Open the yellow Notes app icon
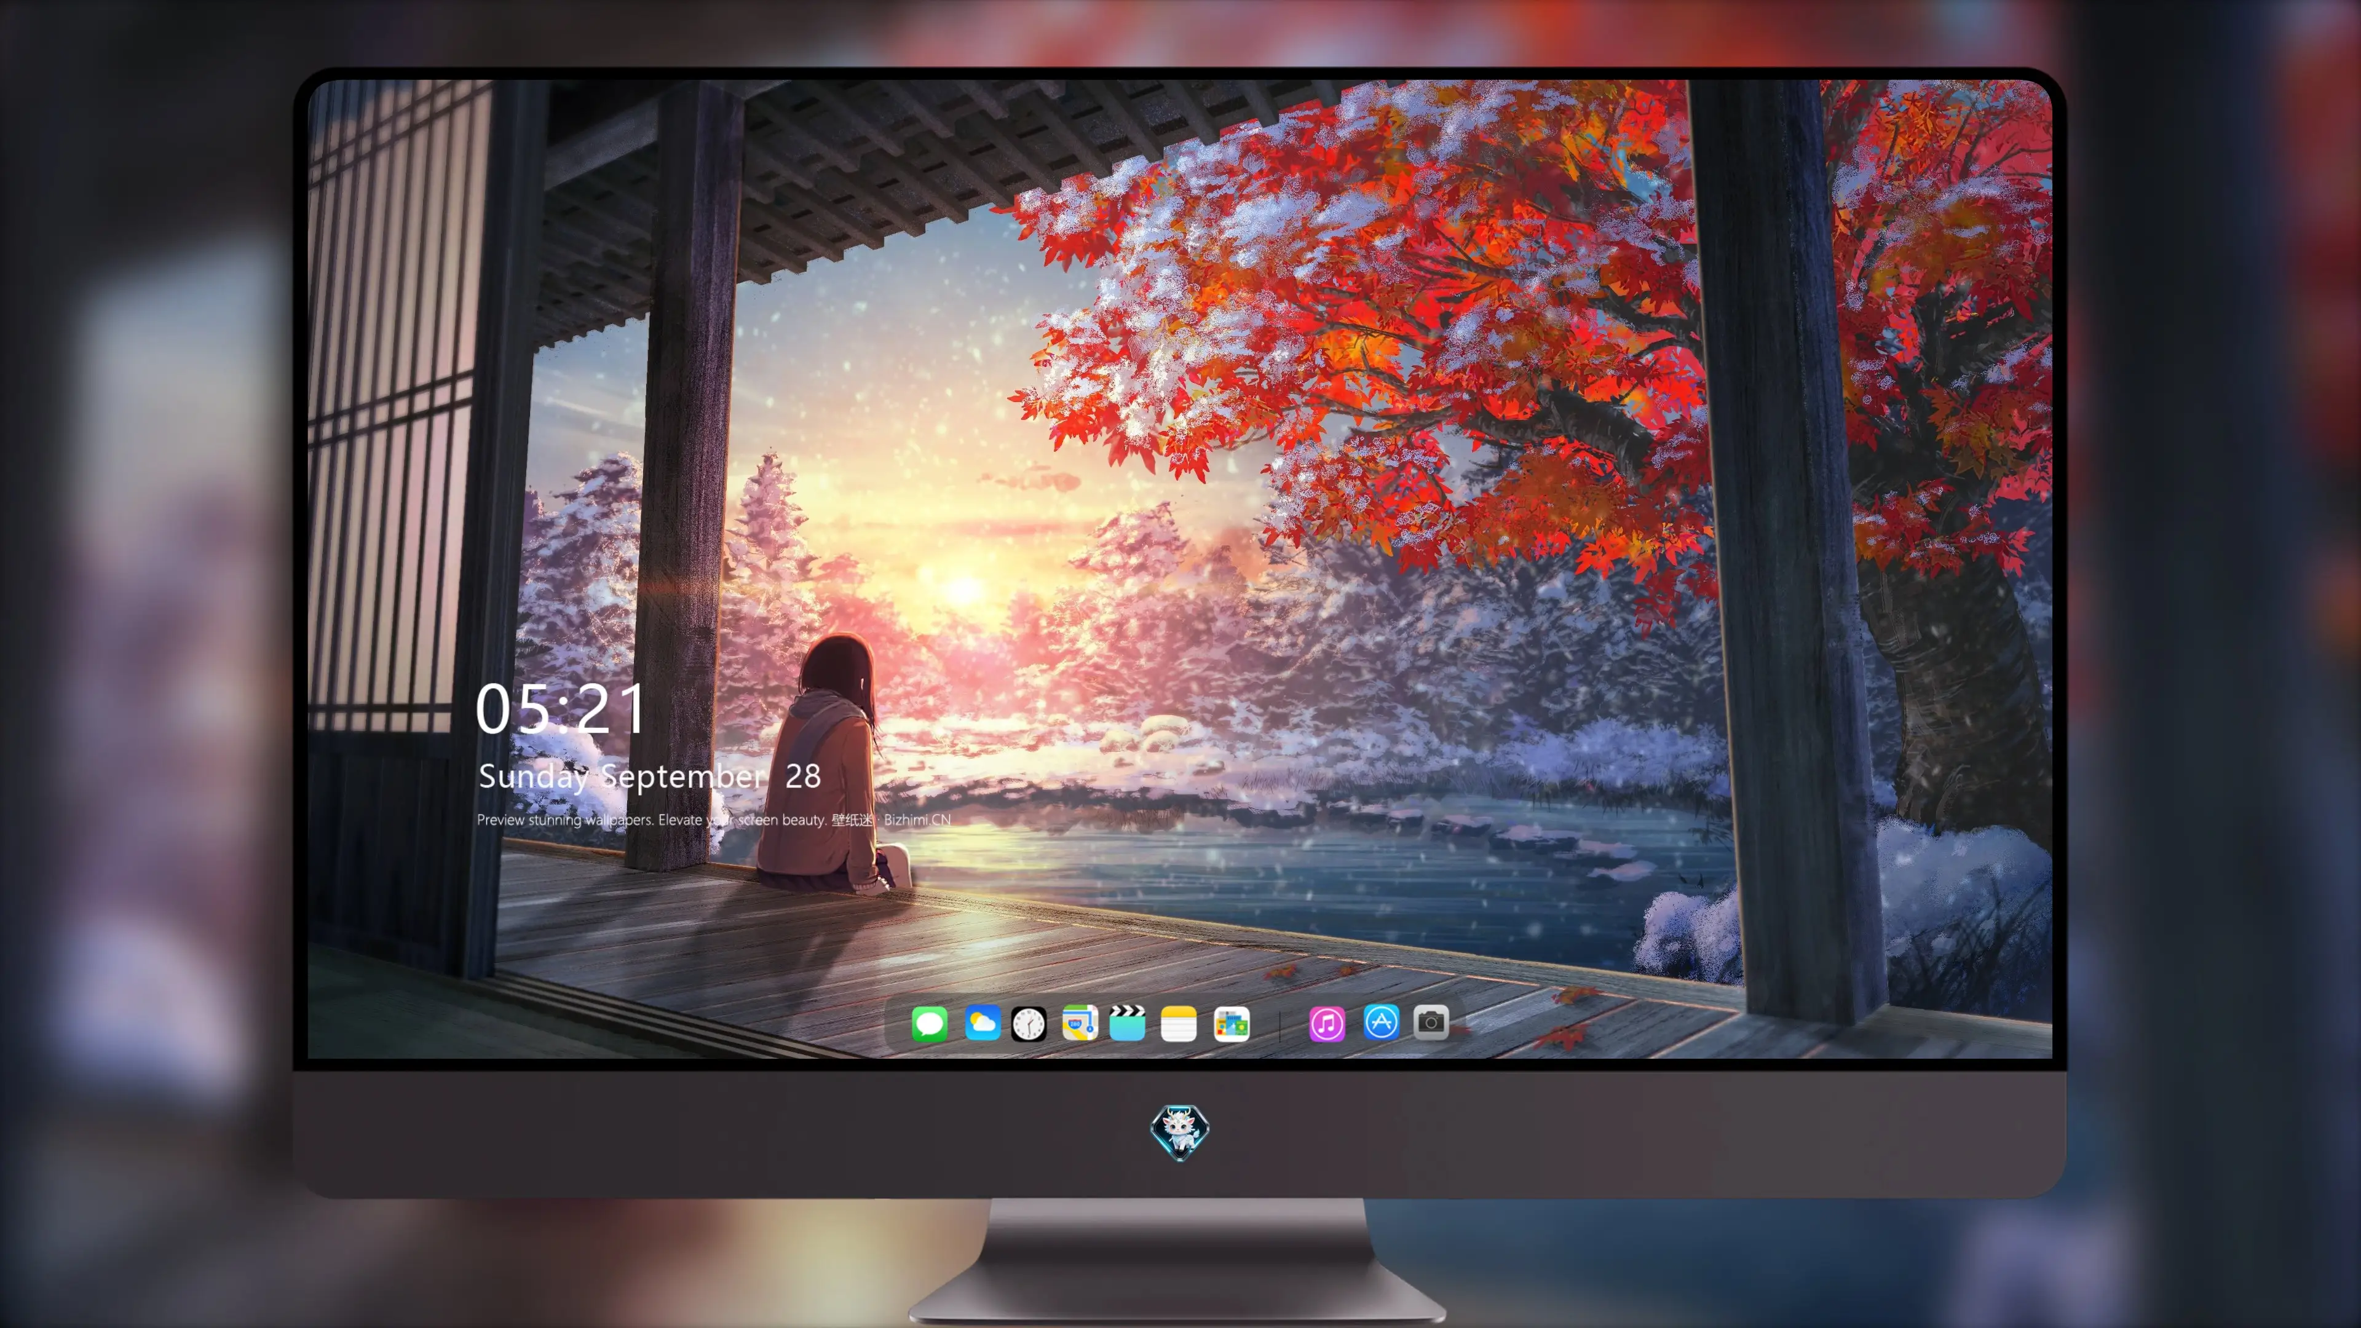 pyautogui.click(x=1179, y=1024)
